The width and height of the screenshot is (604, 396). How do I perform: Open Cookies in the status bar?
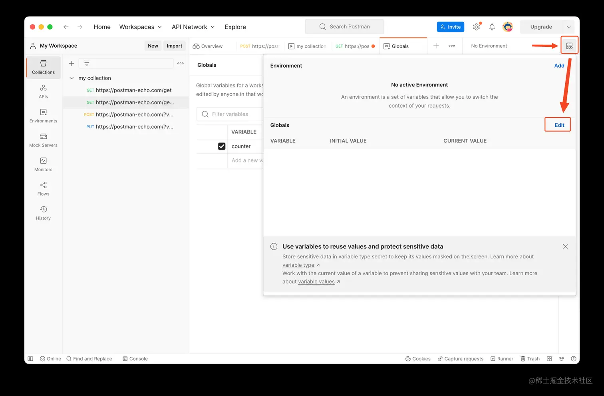click(418, 359)
